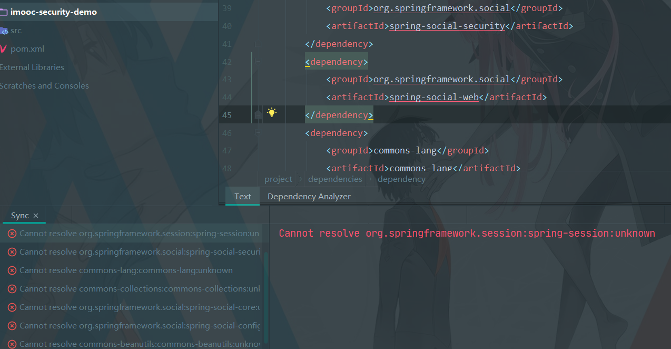
Task: Click the </dependency> closing tag on line 45
Action: point(339,115)
